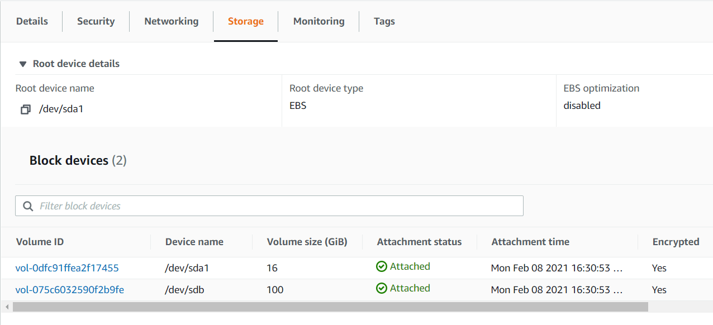Click the Volume ID column header
713x325 pixels.
coord(40,242)
